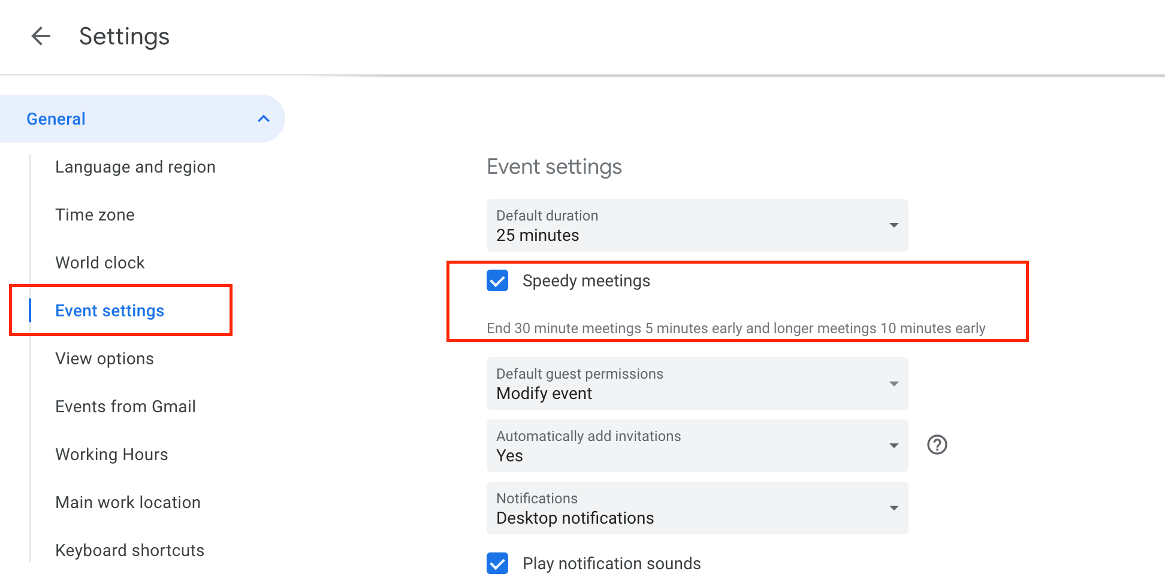Select View options from the sidebar
Viewport: 1165px width, 586px height.
tap(104, 358)
